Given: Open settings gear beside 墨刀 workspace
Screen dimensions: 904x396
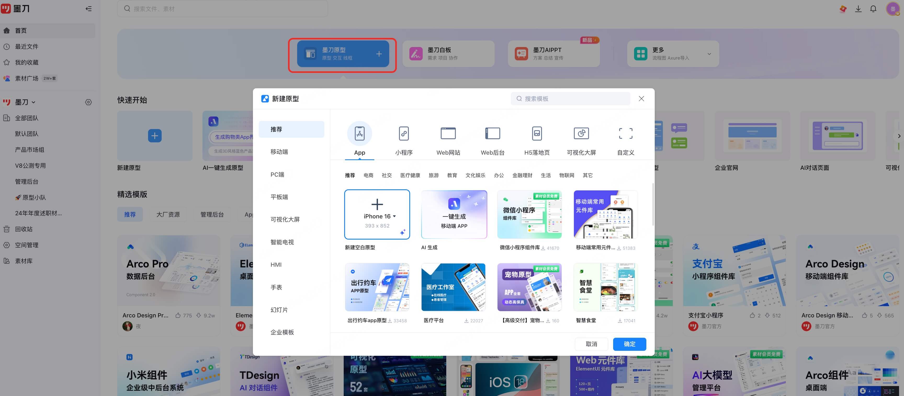Looking at the screenshot, I should tap(88, 102).
